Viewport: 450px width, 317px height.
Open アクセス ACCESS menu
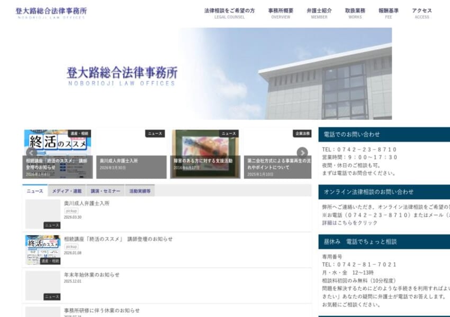(422, 13)
